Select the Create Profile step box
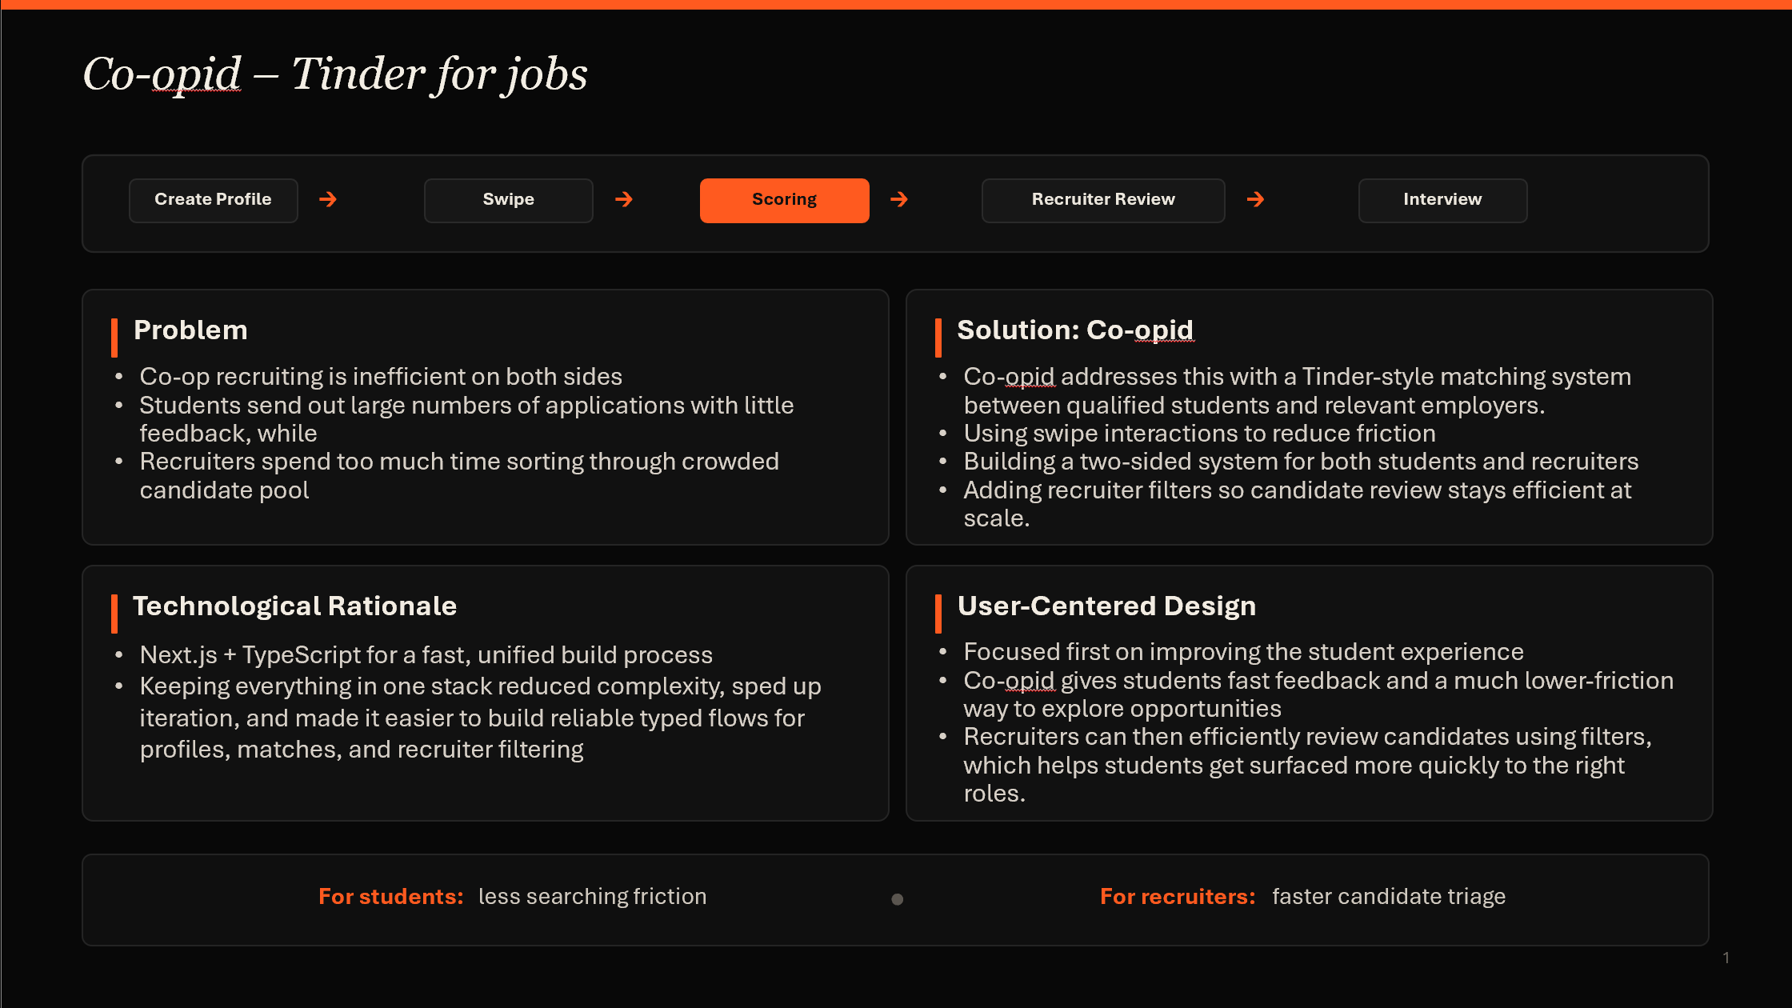 point(213,200)
